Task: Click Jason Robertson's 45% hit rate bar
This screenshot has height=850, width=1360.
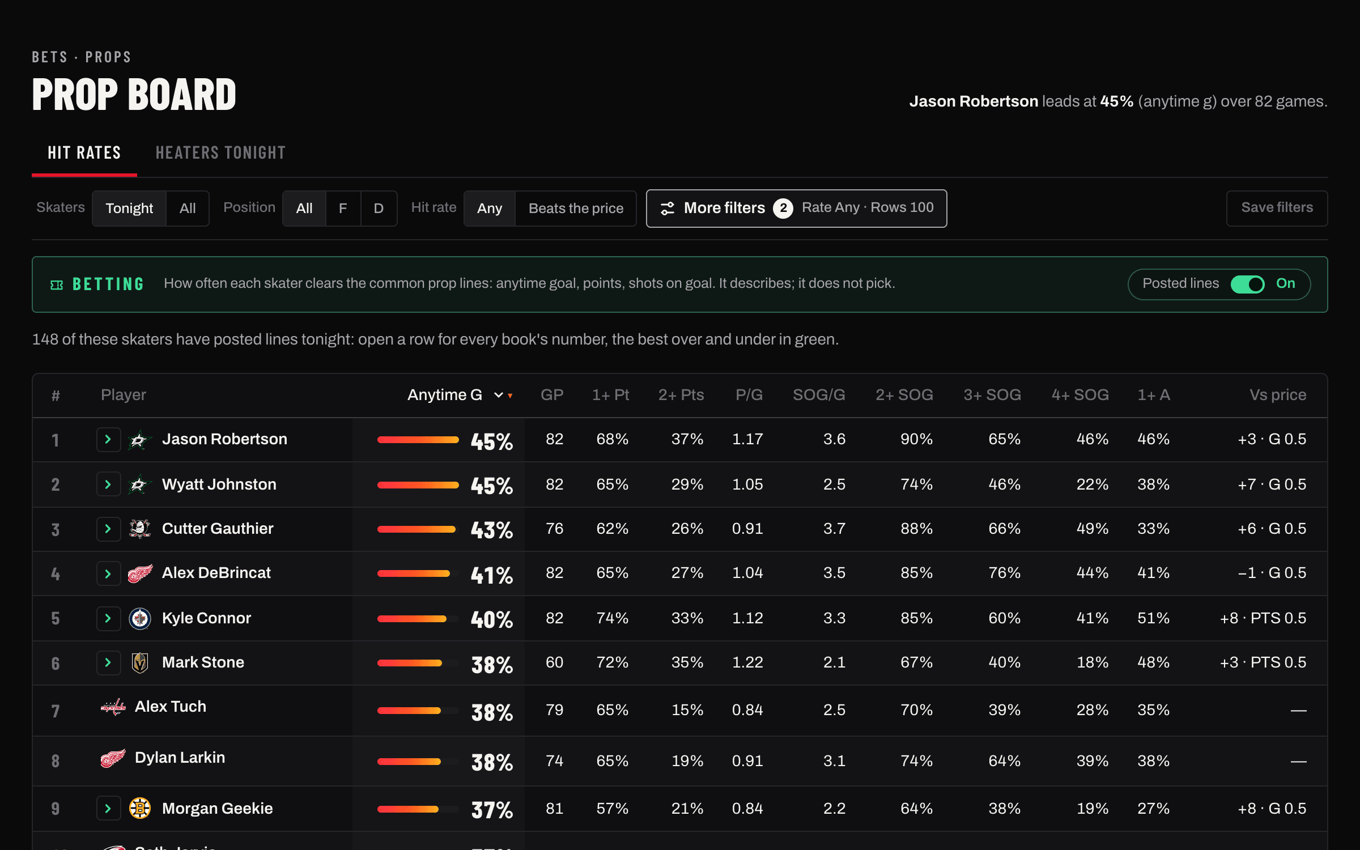Action: pos(418,440)
